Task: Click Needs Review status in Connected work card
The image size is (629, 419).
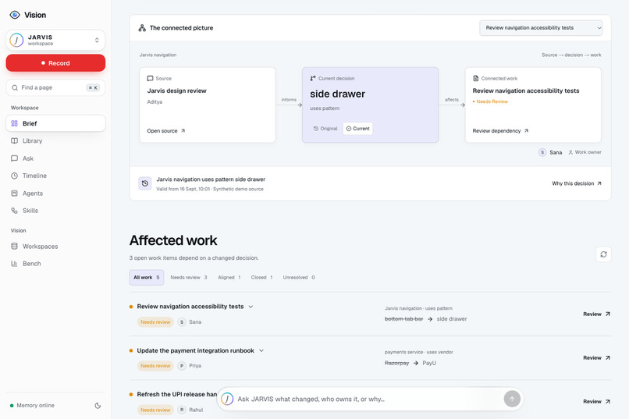Action: tap(490, 102)
